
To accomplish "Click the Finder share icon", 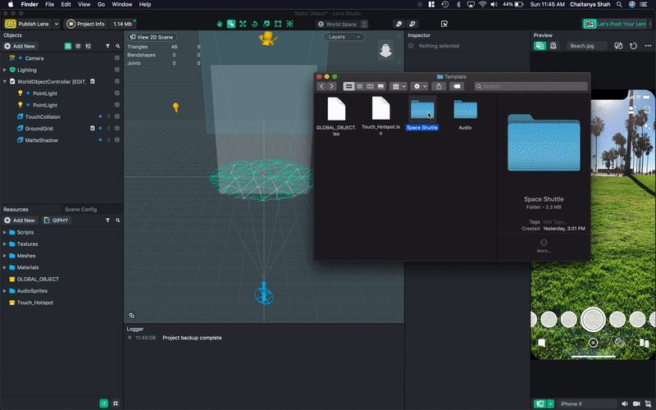I will [x=440, y=86].
